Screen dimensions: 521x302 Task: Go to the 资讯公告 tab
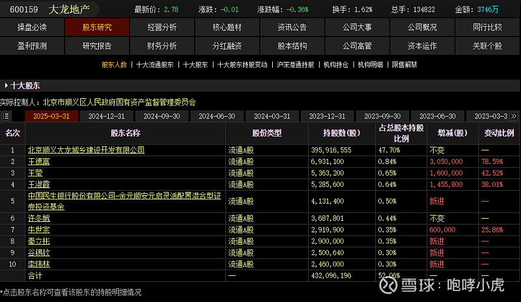[292, 27]
